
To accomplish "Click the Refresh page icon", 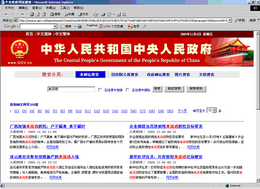I will coord(38,14).
